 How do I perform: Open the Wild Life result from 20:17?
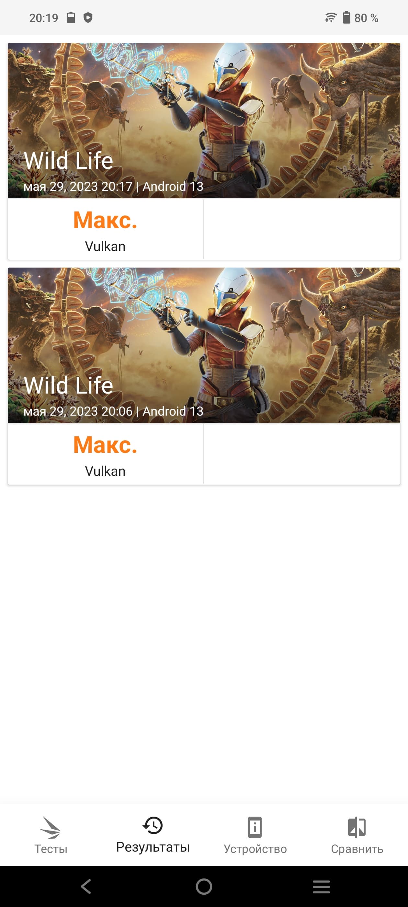(204, 121)
